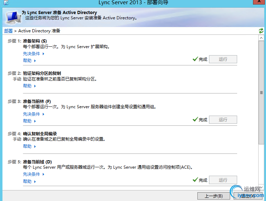Screen dimensions: 266x201
Task: Click step 3 title 准备当前林 (F)
Action: coord(37,102)
